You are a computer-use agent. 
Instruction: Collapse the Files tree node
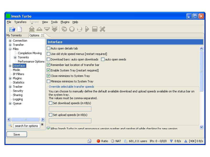point(10,49)
